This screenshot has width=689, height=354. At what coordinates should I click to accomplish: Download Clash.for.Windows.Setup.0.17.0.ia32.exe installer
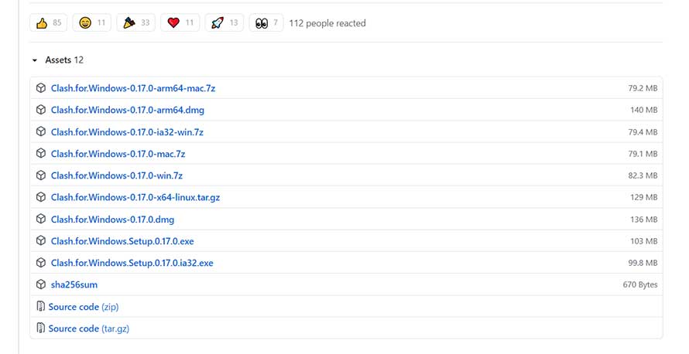132,263
